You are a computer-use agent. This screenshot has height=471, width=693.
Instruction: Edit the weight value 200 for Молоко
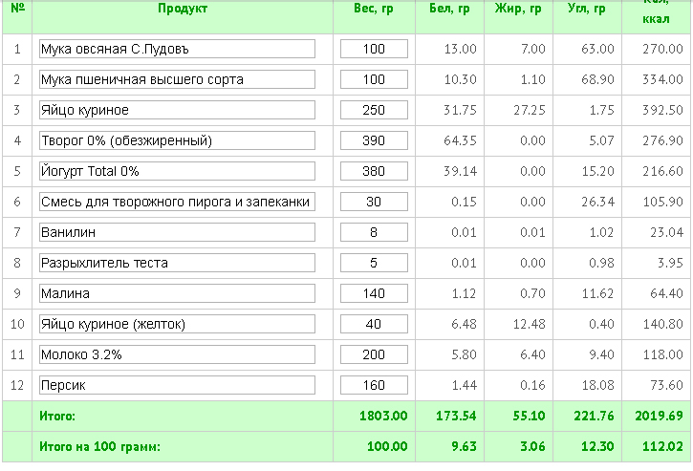point(374,354)
